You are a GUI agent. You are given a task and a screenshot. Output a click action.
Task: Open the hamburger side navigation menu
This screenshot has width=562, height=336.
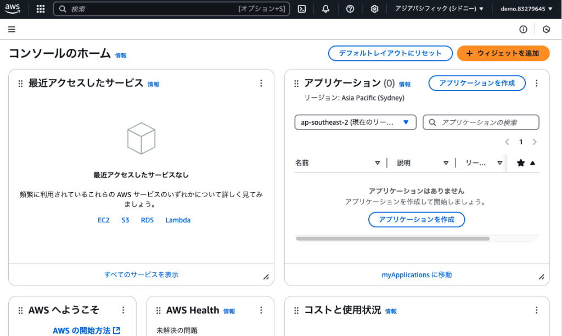[x=12, y=30]
